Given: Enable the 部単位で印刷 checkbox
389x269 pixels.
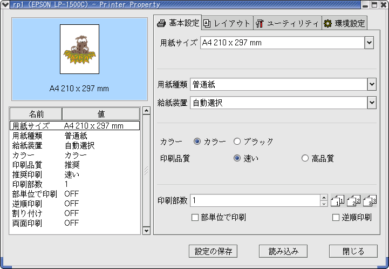Looking at the screenshot, I should coord(195,218).
